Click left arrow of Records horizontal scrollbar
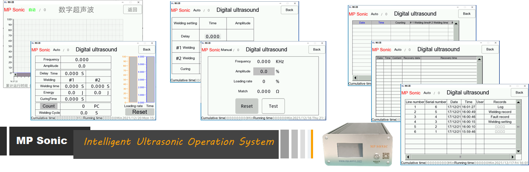This screenshot has width=529, height=172. pyautogui.click(x=408, y=157)
